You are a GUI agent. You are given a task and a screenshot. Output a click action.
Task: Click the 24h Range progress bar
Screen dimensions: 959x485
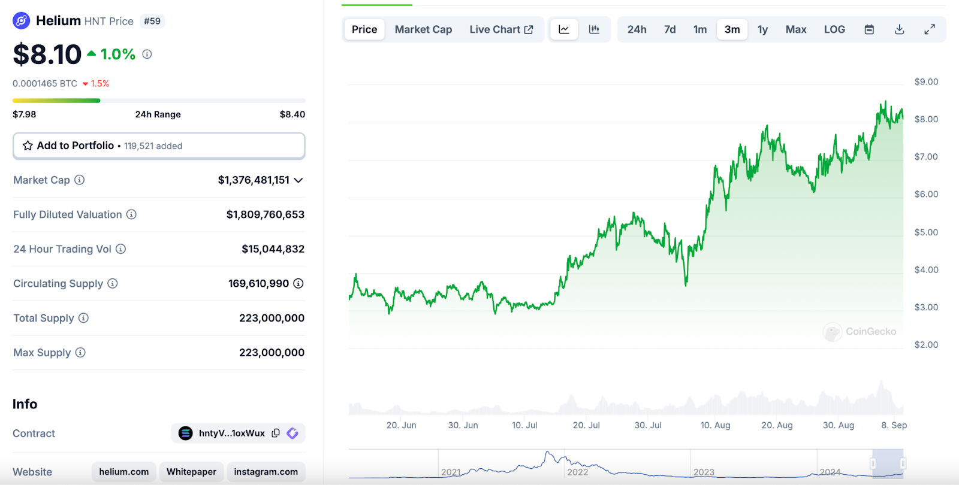pos(159,101)
